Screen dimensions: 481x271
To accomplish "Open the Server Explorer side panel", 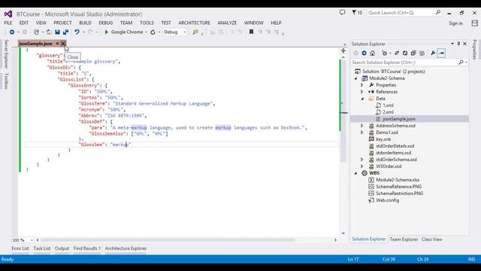I will point(6,54).
